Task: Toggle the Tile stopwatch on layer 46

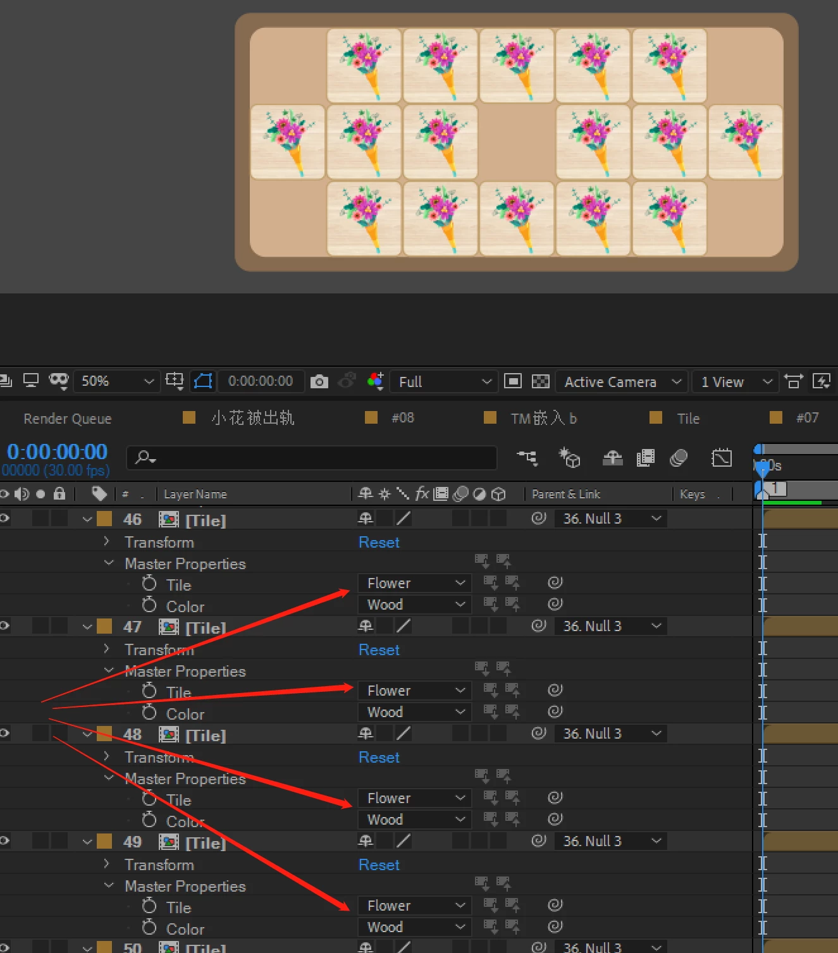Action: tap(149, 583)
